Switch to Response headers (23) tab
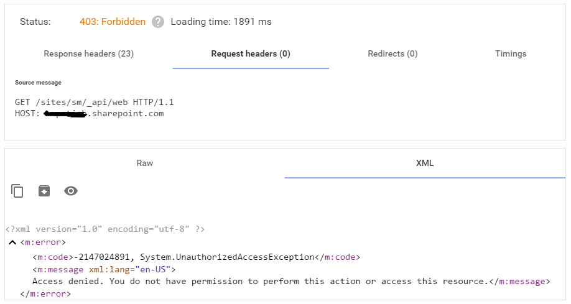The height and width of the screenshot is (304, 571). click(88, 54)
